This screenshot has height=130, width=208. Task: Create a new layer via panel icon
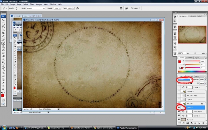[x=199, y=123]
